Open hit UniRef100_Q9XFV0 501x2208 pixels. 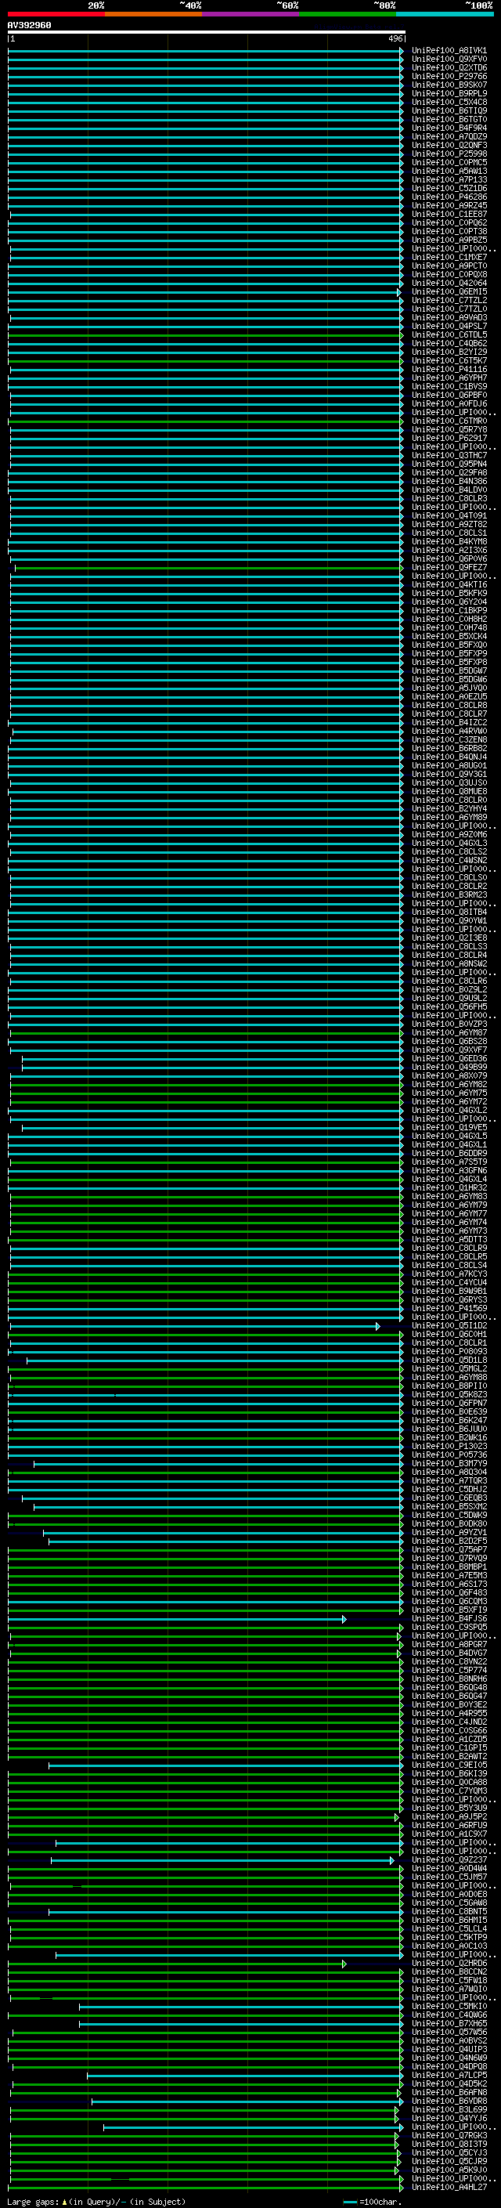pos(449,60)
